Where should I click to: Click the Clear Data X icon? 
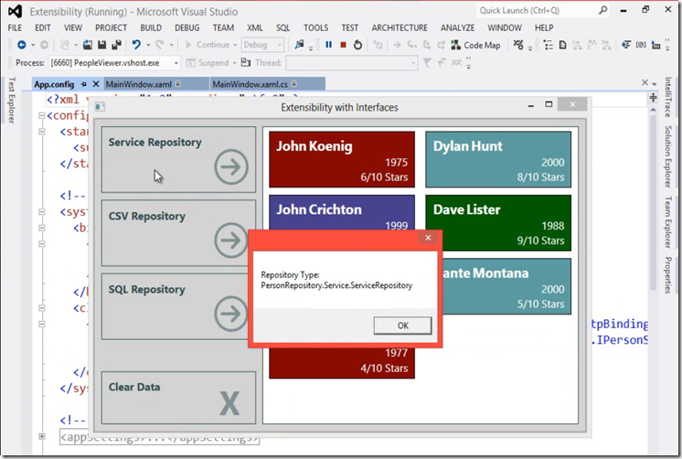coord(229,403)
